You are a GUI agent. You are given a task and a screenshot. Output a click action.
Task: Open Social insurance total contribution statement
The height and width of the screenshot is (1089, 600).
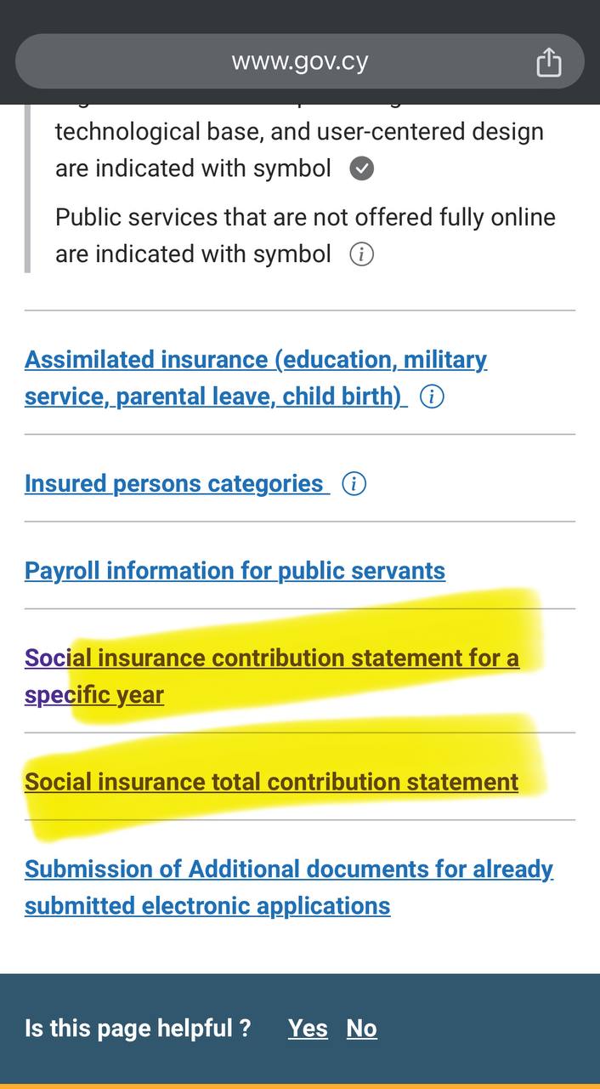pos(271,783)
